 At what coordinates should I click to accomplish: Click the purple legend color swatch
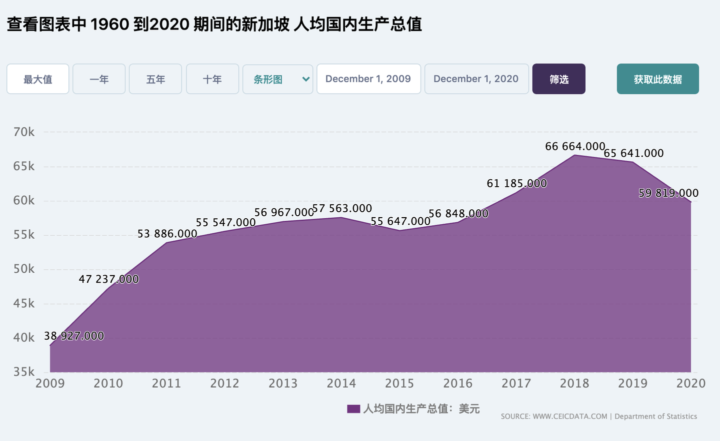(x=353, y=409)
